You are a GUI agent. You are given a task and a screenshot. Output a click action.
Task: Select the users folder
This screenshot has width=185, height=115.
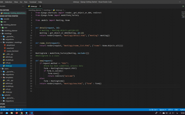coord(6,69)
